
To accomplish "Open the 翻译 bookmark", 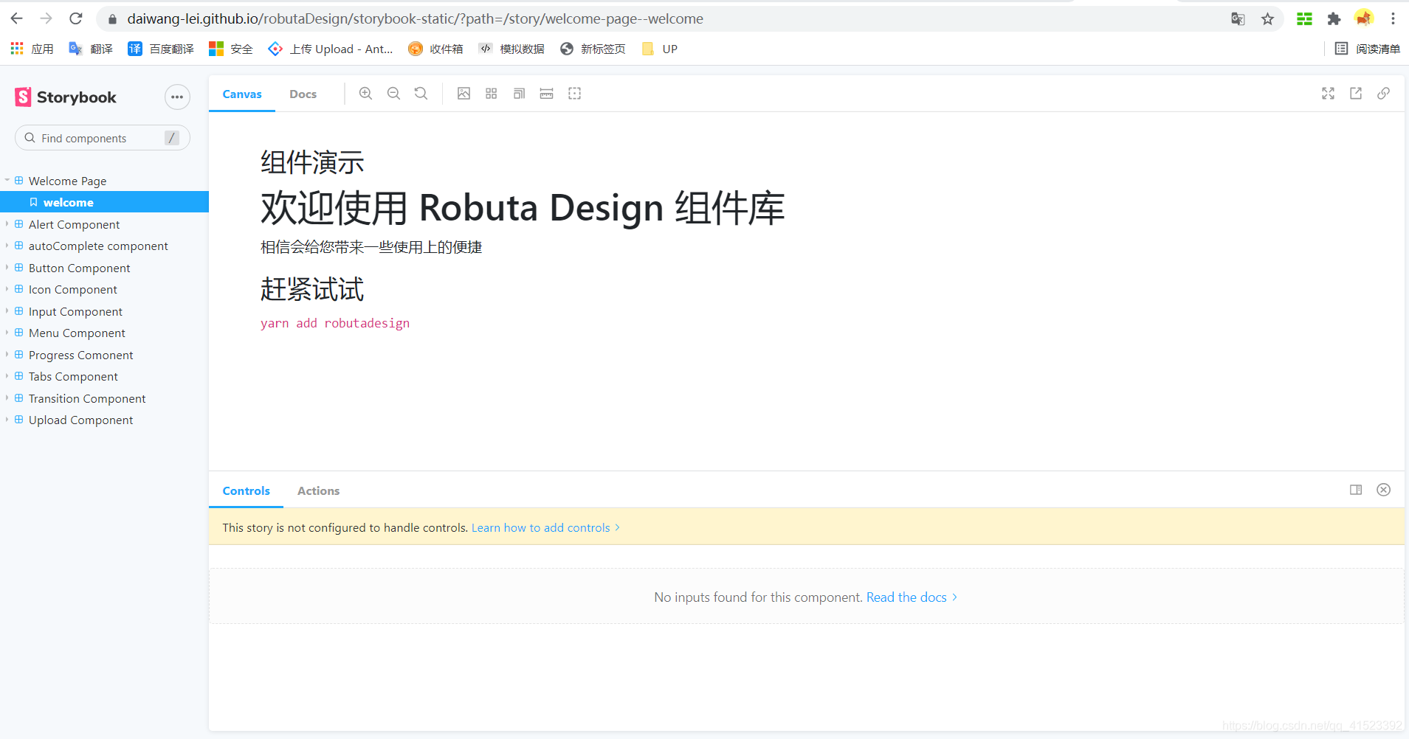I will pos(91,49).
